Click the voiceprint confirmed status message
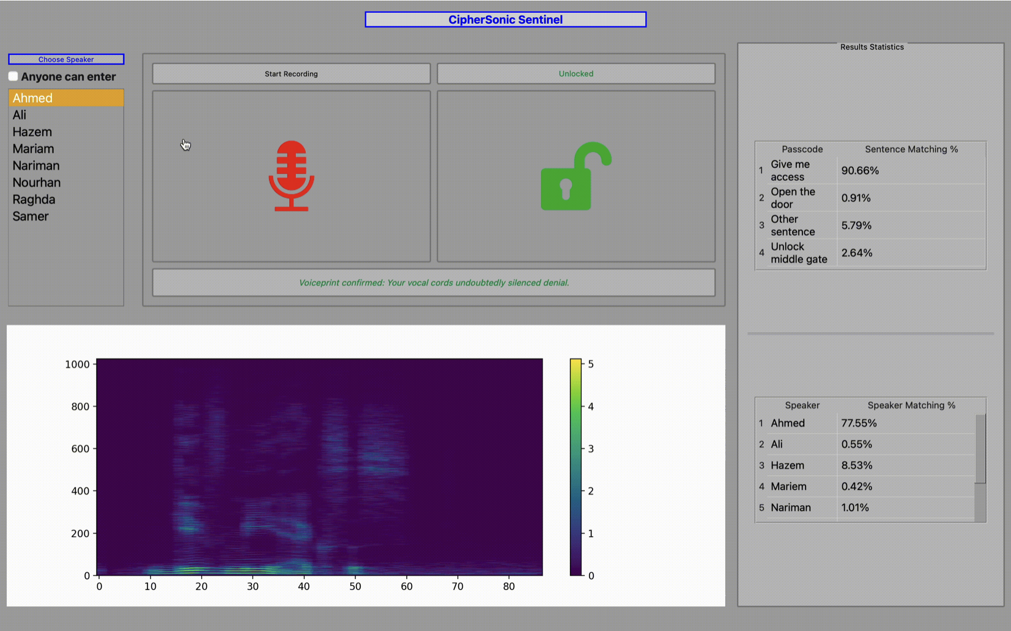The height and width of the screenshot is (631, 1011). point(434,282)
